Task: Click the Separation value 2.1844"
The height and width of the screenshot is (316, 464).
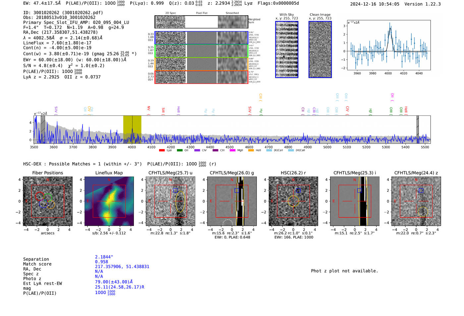Action: 104,257
